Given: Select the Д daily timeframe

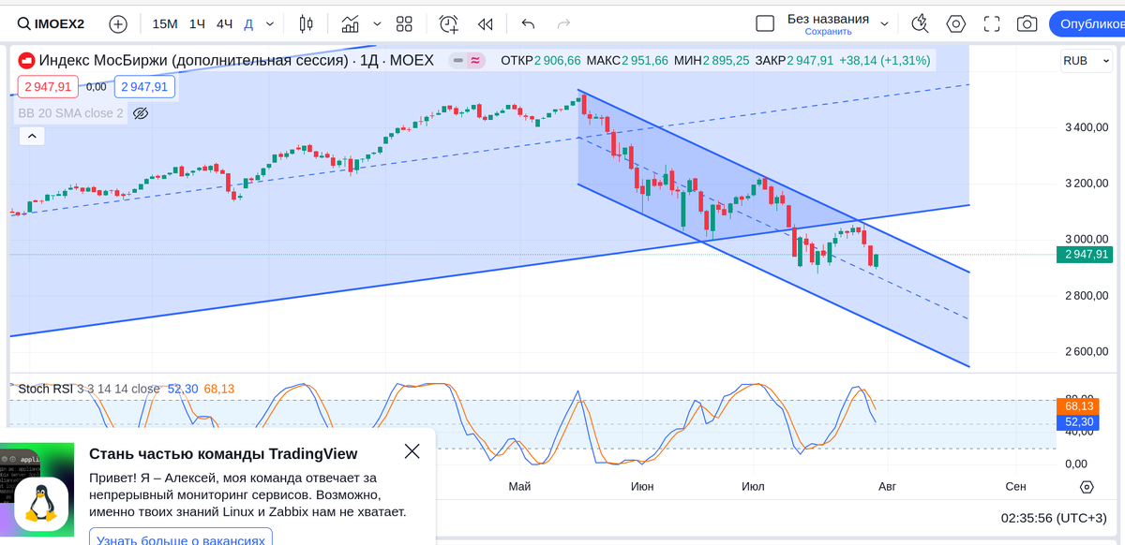Looking at the screenshot, I should pos(248,23).
